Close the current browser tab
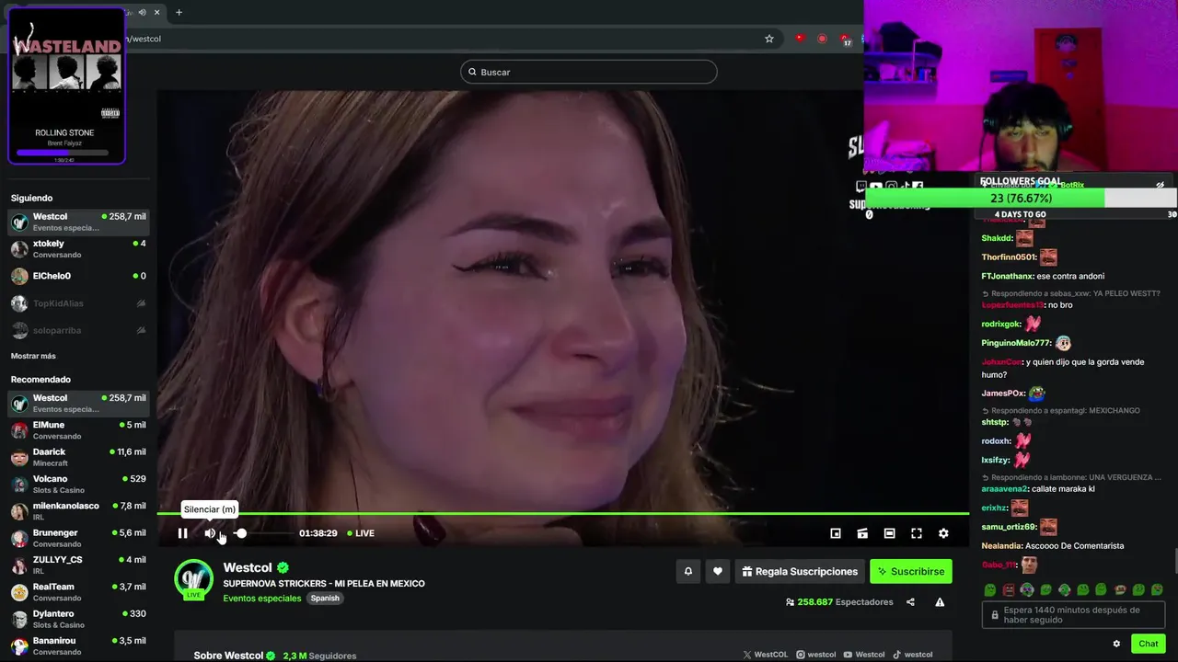 point(157,12)
